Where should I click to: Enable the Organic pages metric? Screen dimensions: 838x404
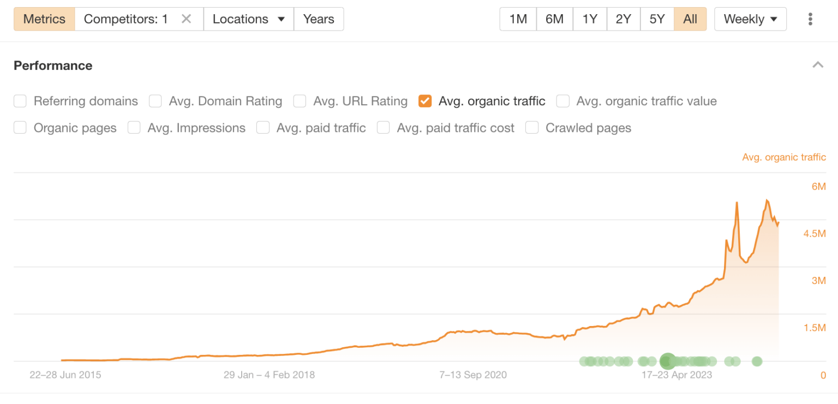(20, 128)
